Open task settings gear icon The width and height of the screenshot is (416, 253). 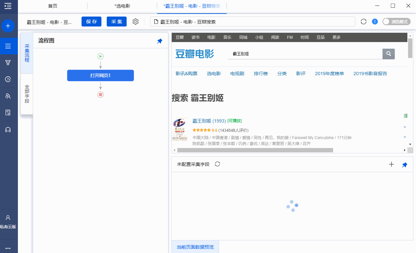tap(135, 22)
